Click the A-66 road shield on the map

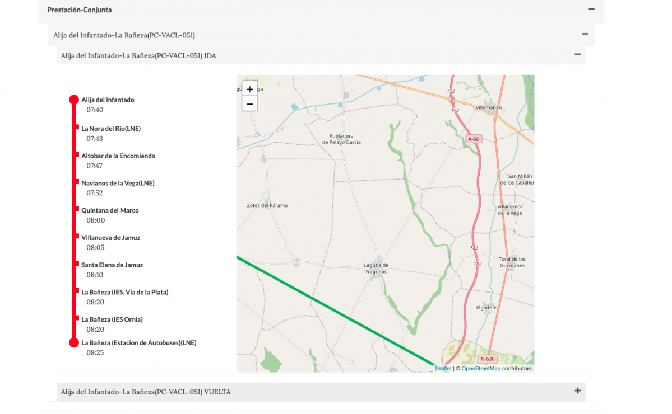pyautogui.click(x=474, y=139)
